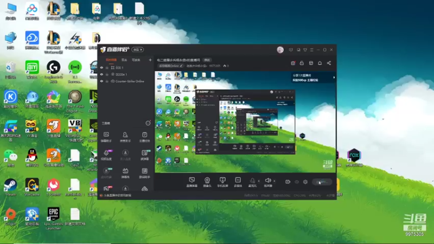The height and width of the screenshot is (244, 434).
Task: Open the Epic Games Launcher desktop icon
Action: pos(53,219)
